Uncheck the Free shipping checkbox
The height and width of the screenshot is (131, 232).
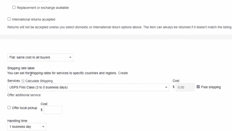(198, 87)
